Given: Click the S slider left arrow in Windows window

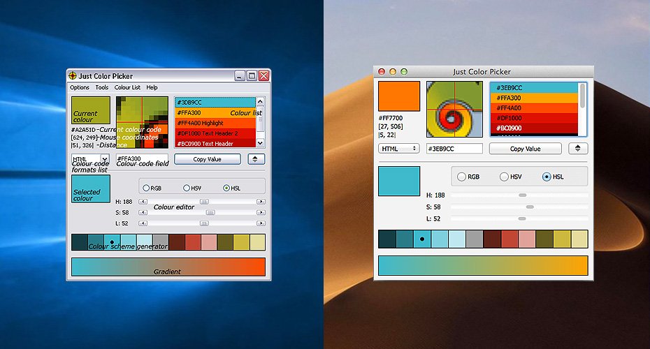Looking at the screenshot, I should [x=143, y=212].
